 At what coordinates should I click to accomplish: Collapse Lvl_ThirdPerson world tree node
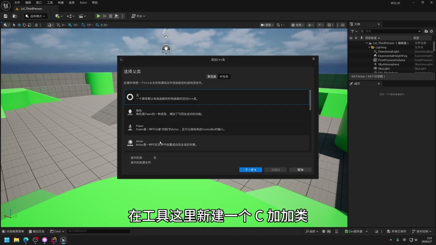[x=367, y=43]
